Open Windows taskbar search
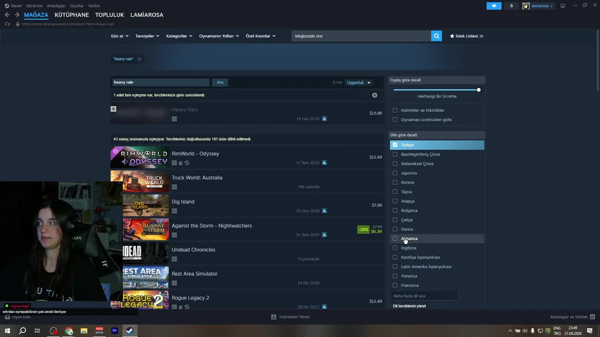The width and height of the screenshot is (600, 337). pyautogui.click(x=22, y=331)
